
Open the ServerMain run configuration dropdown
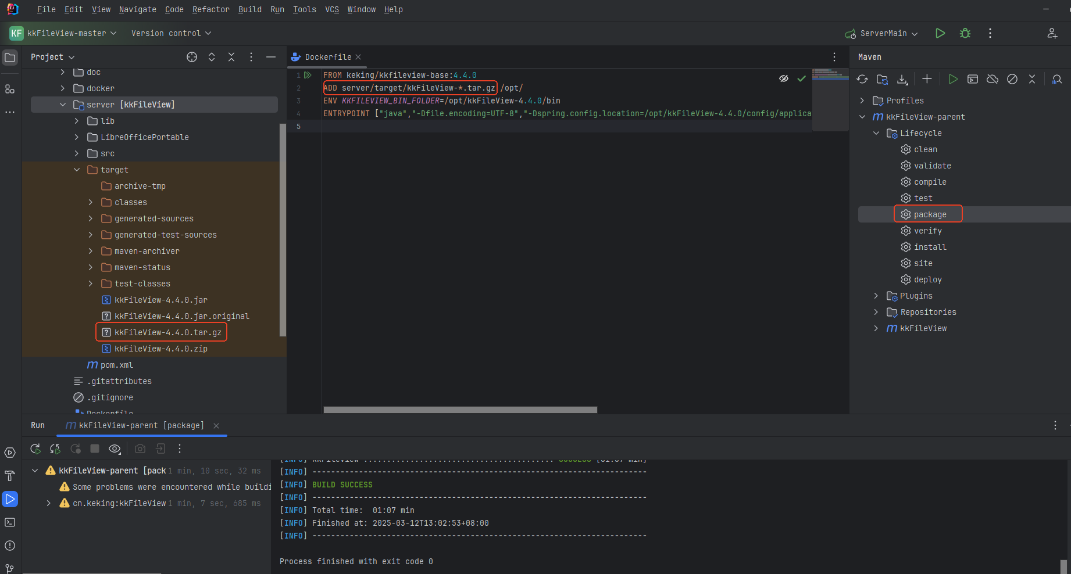pos(881,33)
